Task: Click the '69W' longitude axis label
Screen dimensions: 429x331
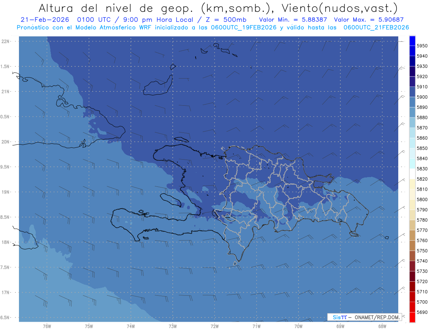Action: coord(340,326)
